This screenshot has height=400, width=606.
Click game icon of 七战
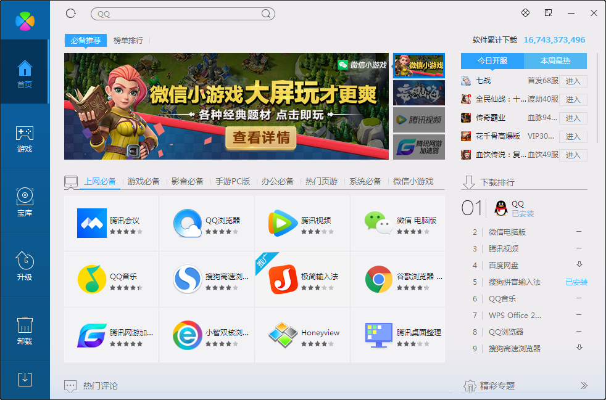coord(466,81)
